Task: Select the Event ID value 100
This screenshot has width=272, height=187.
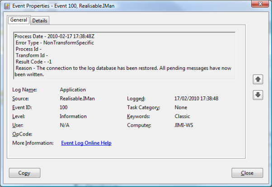Action: tap(64, 108)
